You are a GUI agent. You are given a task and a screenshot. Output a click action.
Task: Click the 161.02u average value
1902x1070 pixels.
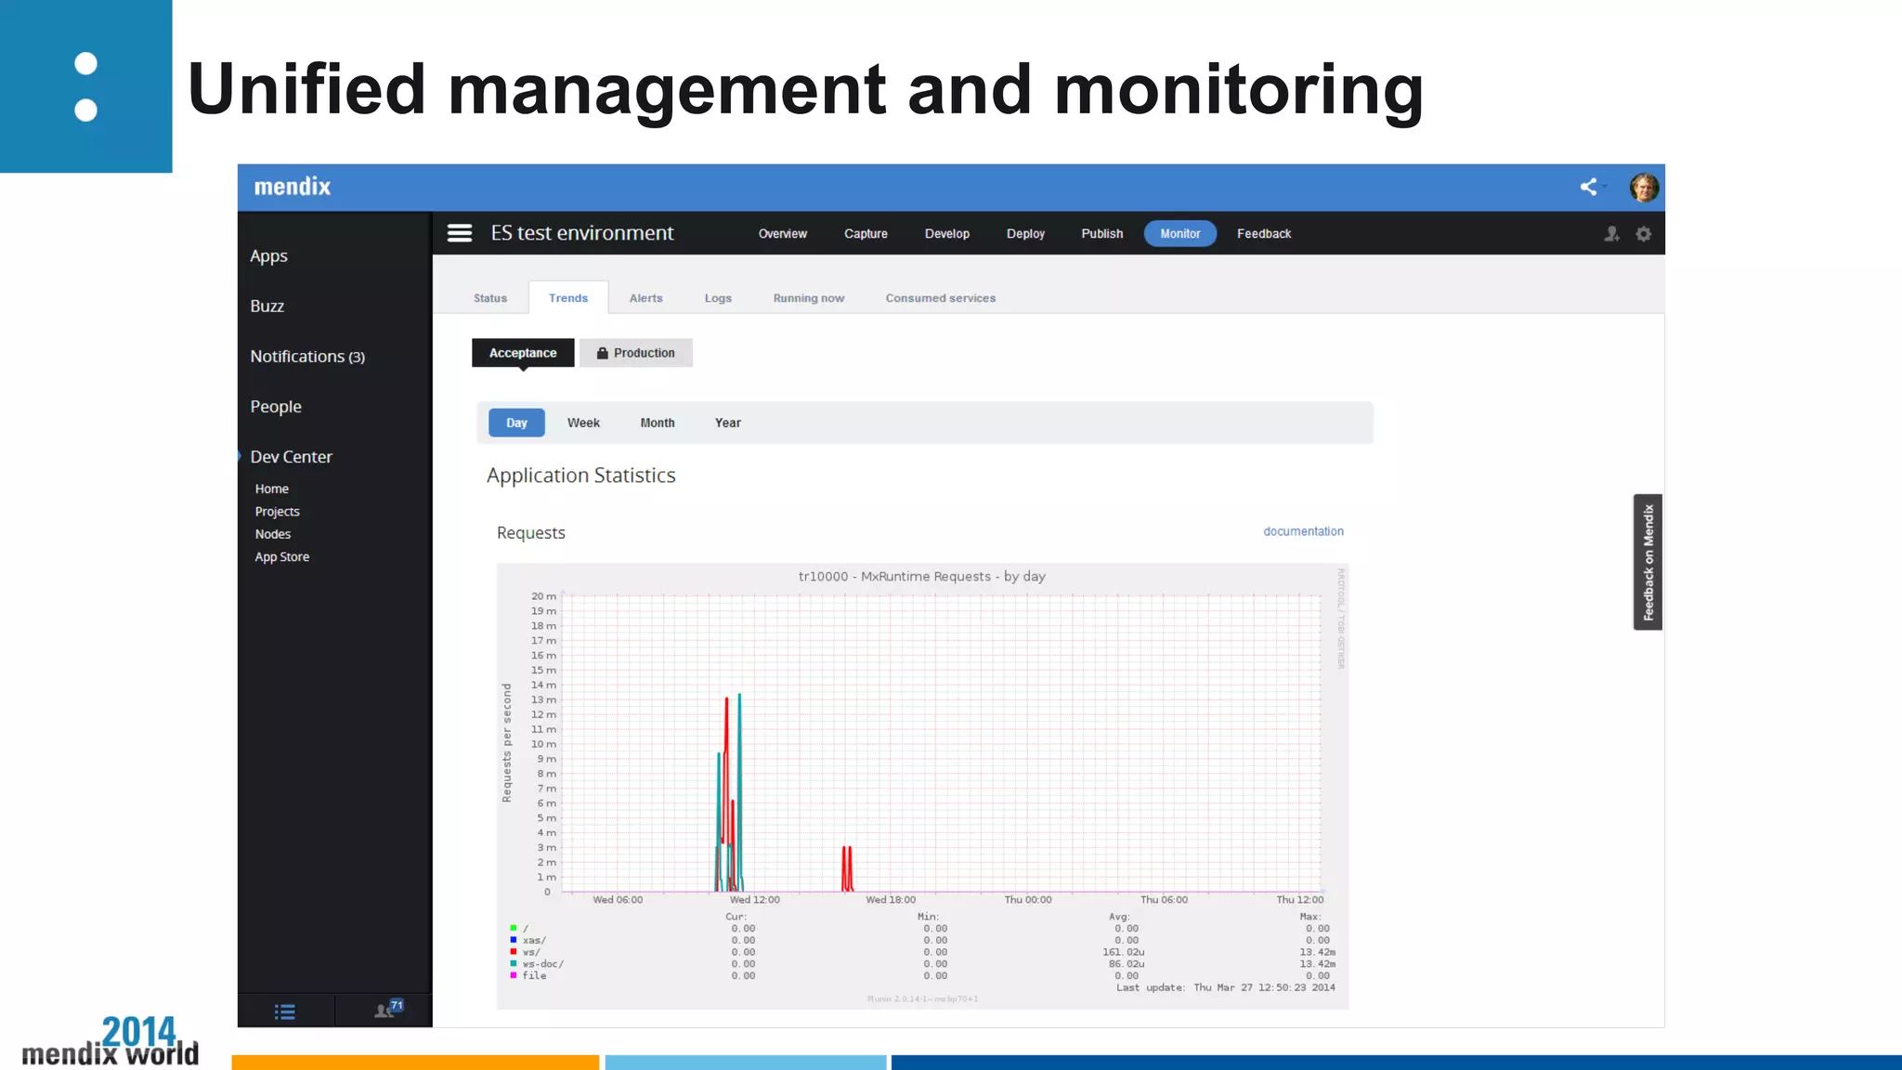[1124, 952]
